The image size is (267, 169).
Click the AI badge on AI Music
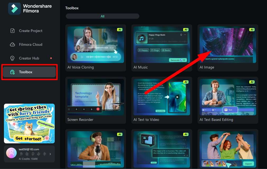pos(186,30)
